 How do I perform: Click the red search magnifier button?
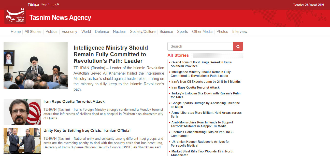pos(238,46)
